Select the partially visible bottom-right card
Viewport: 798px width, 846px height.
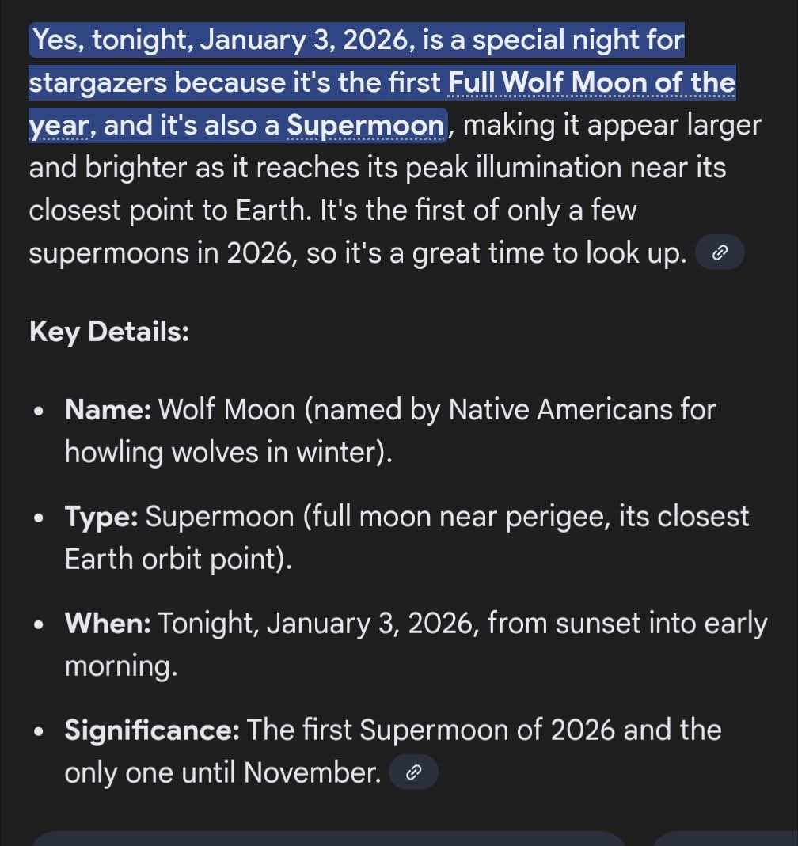(724, 838)
